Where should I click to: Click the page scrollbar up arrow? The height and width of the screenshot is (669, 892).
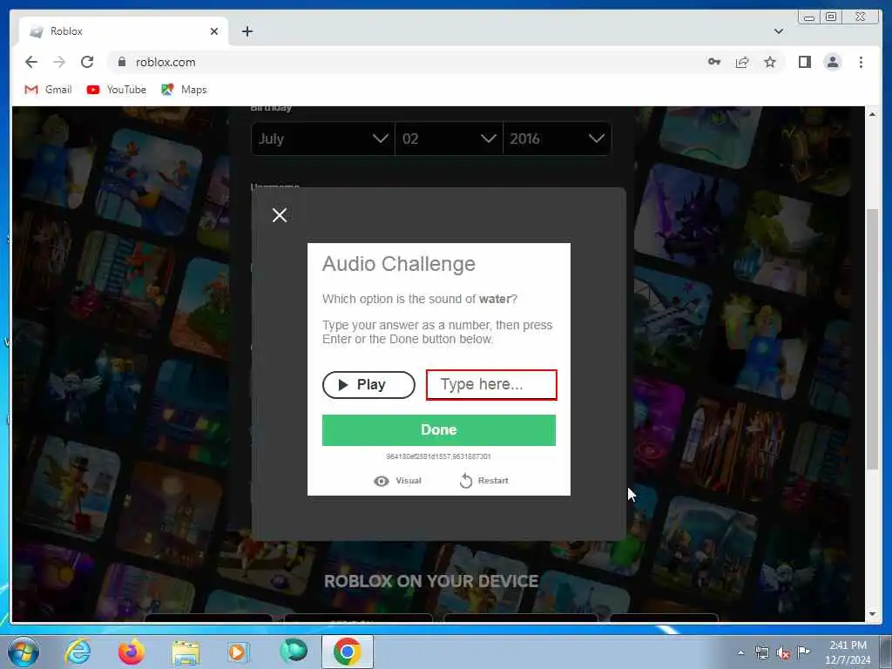click(x=873, y=114)
